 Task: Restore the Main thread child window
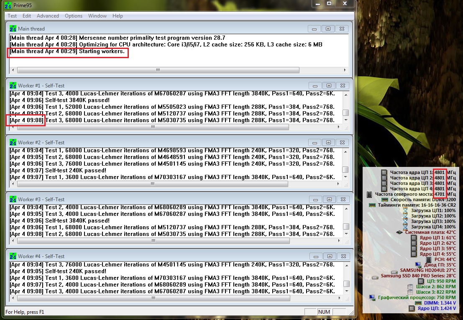coord(328,29)
